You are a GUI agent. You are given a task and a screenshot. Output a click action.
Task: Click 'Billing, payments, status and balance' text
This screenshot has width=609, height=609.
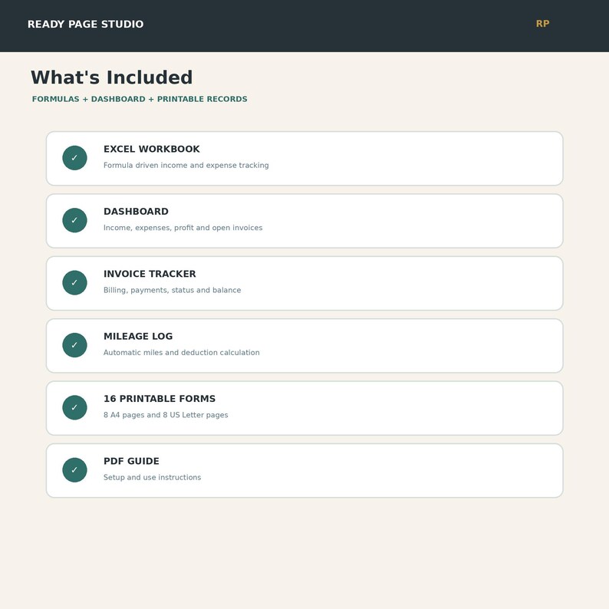(x=172, y=290)
